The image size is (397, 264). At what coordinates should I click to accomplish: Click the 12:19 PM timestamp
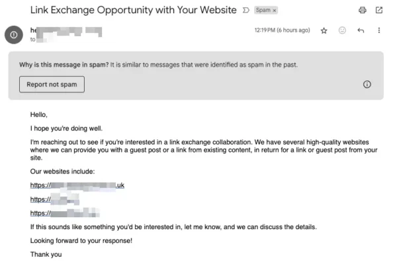(x=282, y=30)
